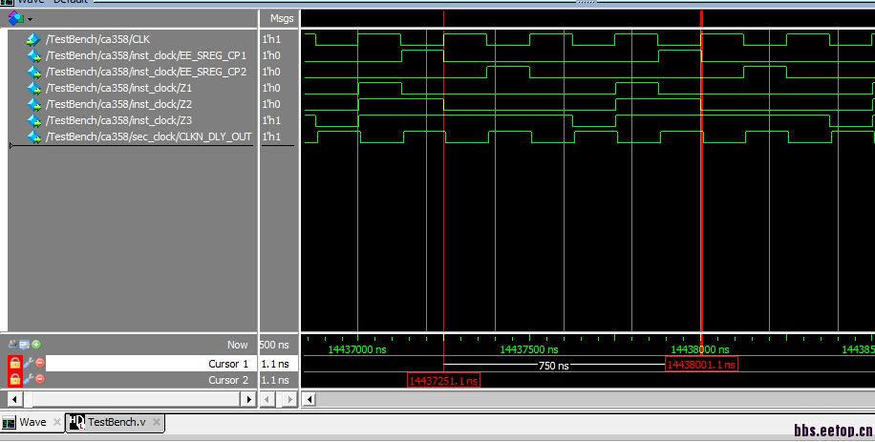The width and height of the screenshot is (875, 442).
Task: Delete Cursor 1 with red minus icon
Action: [x=40, y=364]
